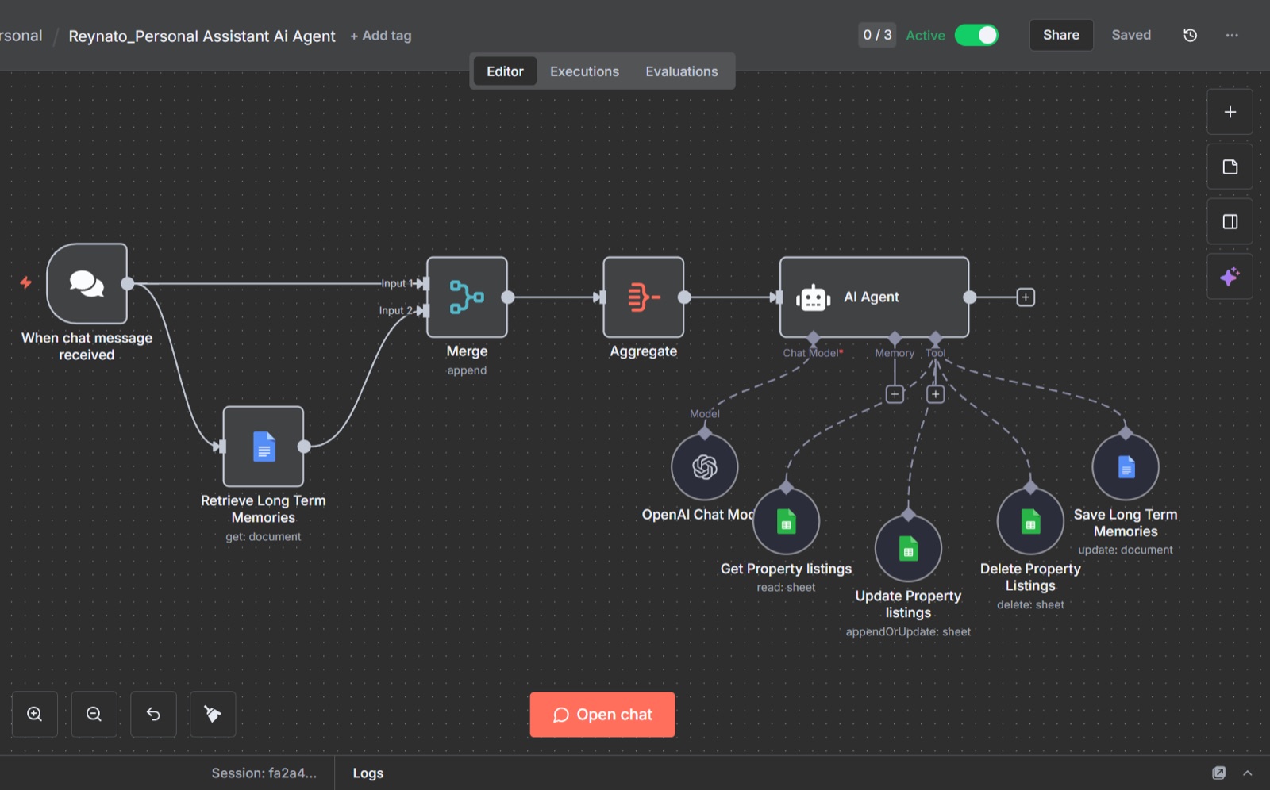Switch to the Executions tab
The width and height of the screenshot is (1270, 790).
coord(584,71)
